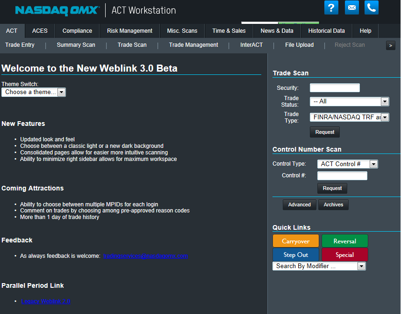The image size is (401, 314).
Task: Go to the Misc. Scans tab
Action: pos(182,31)
